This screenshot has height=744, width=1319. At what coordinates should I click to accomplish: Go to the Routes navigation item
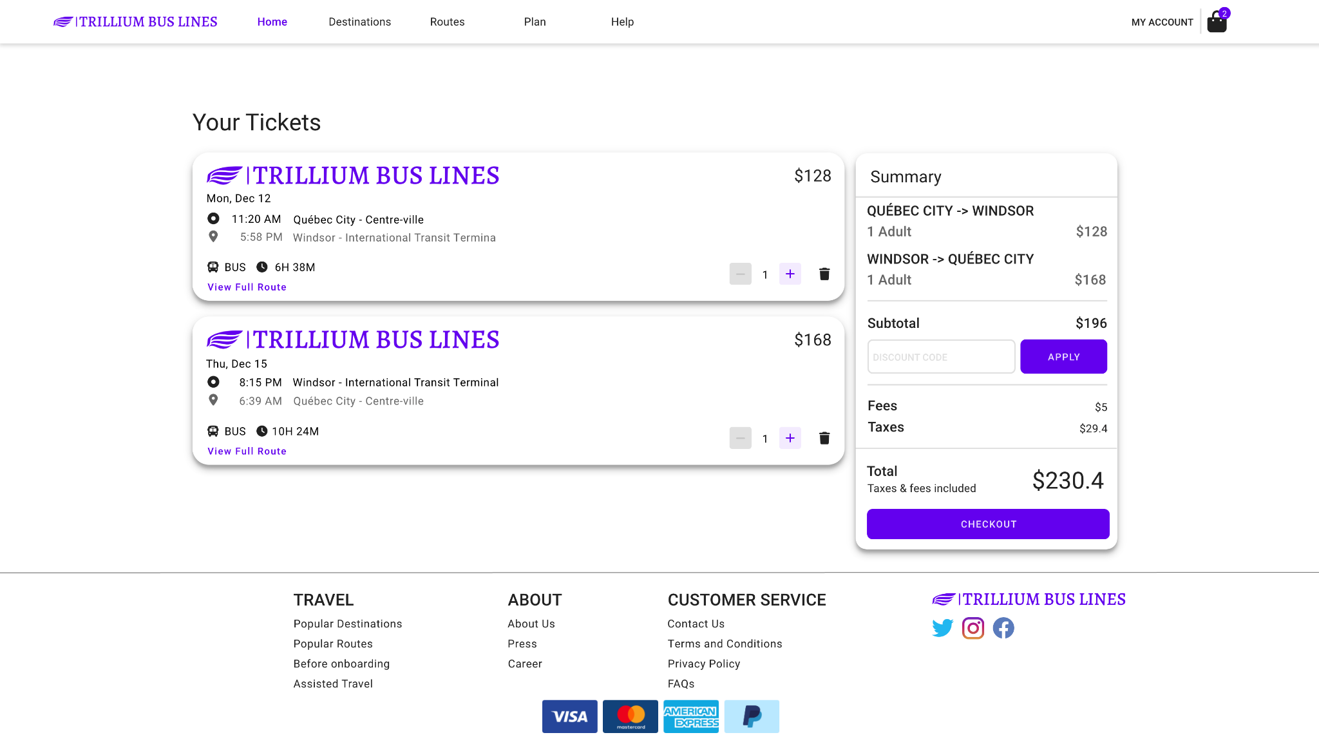447,22
